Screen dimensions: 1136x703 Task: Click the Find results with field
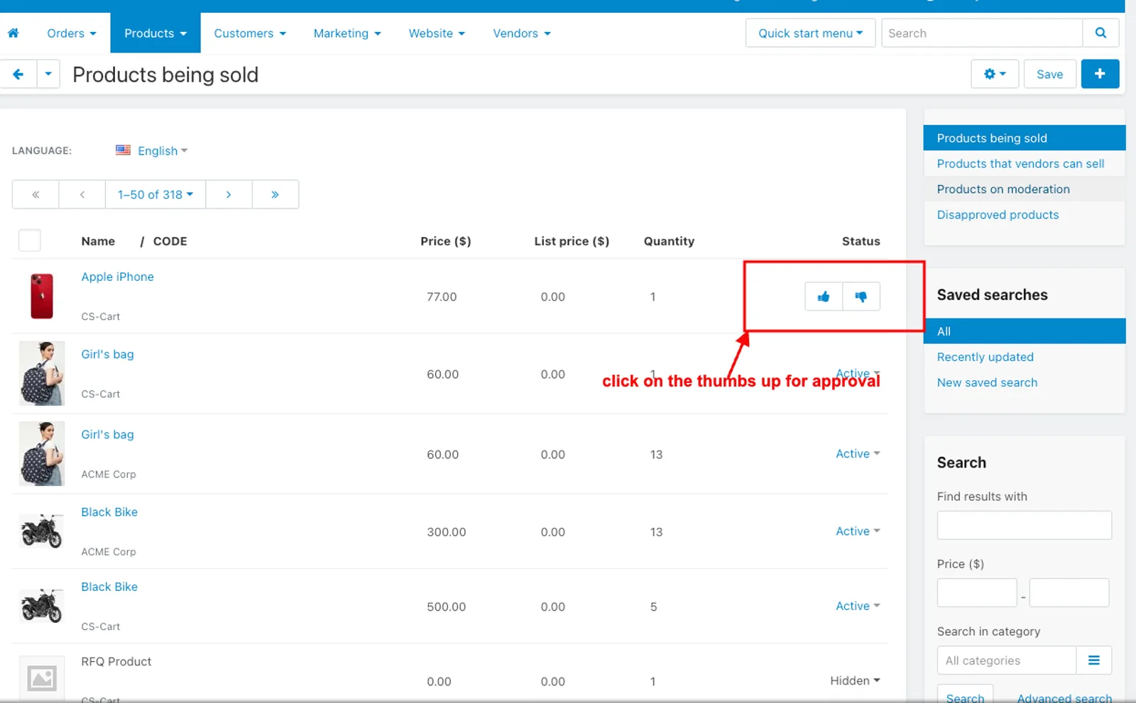coord(1024,525)
